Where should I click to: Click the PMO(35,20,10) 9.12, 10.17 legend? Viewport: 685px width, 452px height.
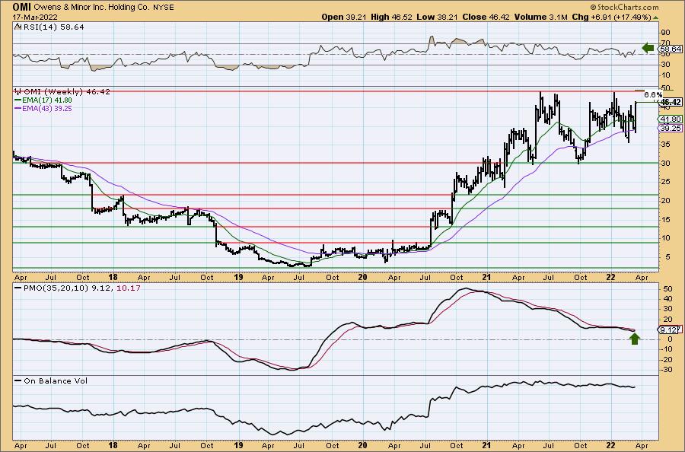(78, 288)
